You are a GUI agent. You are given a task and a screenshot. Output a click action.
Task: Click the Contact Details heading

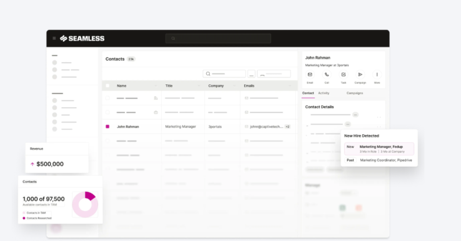tap(319, 107)
